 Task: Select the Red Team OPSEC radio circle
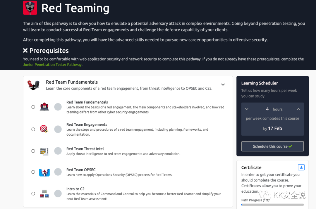[x=33, y=172]
